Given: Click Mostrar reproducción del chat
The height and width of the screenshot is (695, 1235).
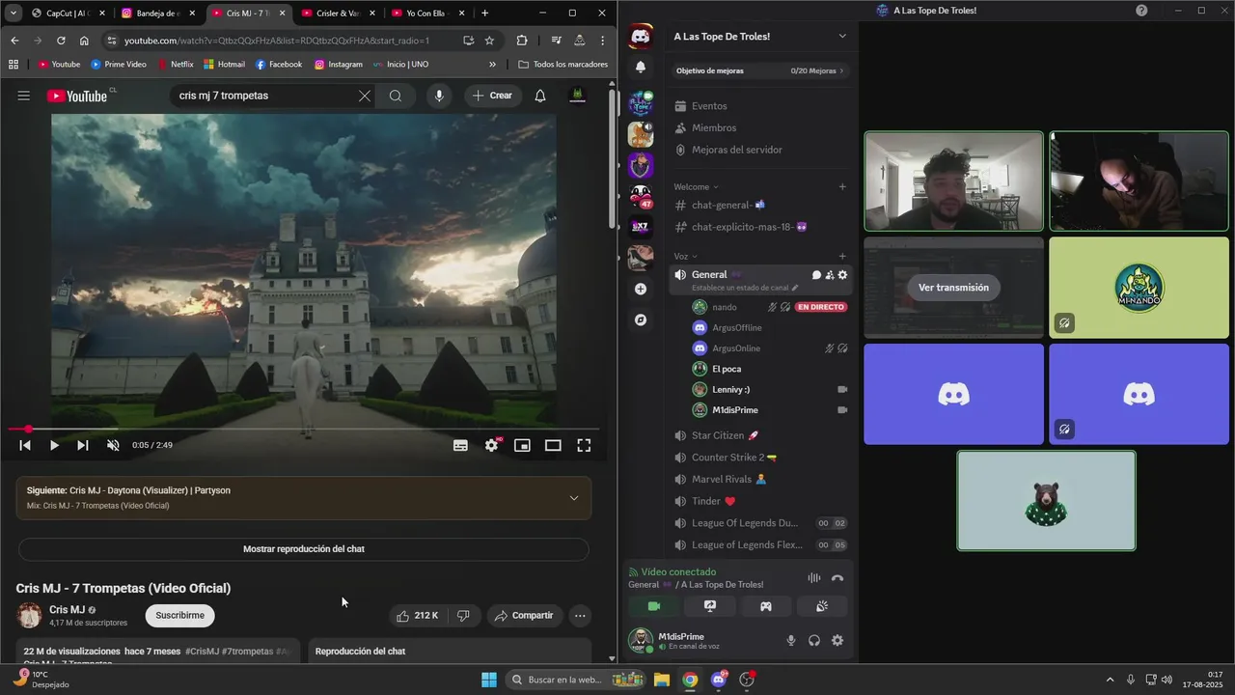Looking at the screenshot, I should (x=304, y=549).
